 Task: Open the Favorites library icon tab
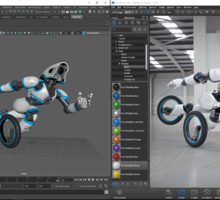coord(144,23)
